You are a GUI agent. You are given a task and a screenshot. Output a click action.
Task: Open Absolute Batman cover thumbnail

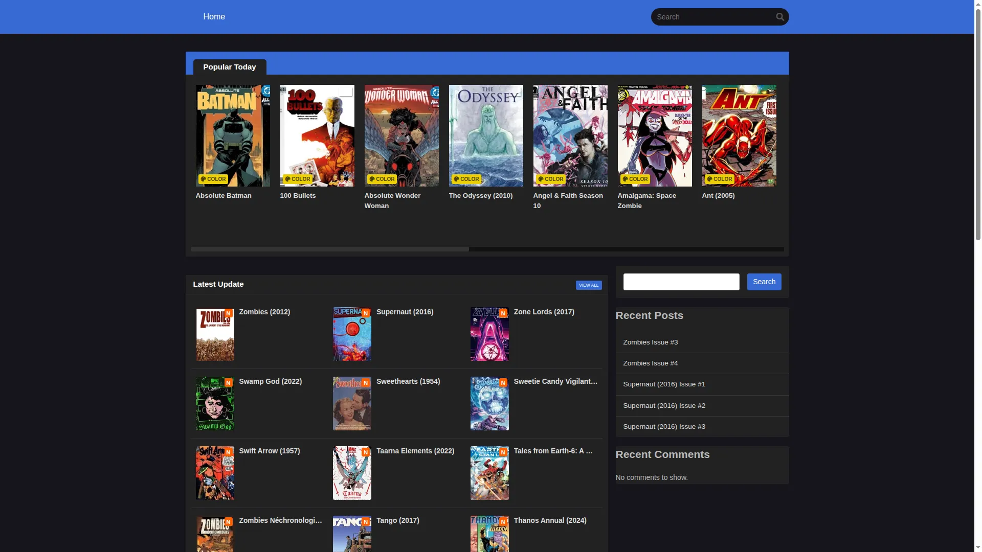pos(233,135)
